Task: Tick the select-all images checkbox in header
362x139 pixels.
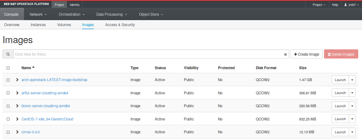Action: [8, 68]
